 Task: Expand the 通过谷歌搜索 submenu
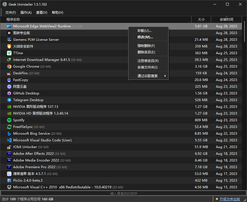coord(148,76)
